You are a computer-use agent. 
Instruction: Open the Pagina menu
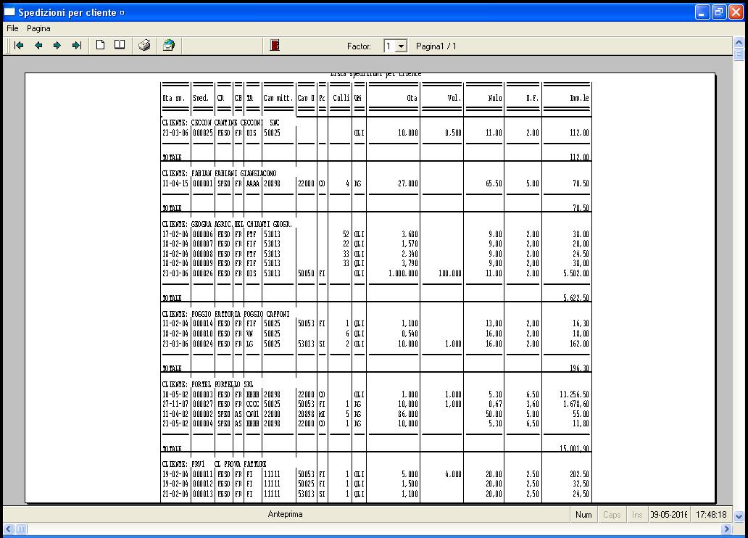(x=38, y=28)
